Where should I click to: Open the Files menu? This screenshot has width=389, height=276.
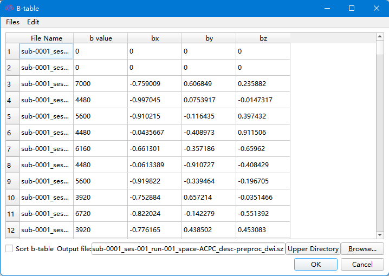pos(12,22)
